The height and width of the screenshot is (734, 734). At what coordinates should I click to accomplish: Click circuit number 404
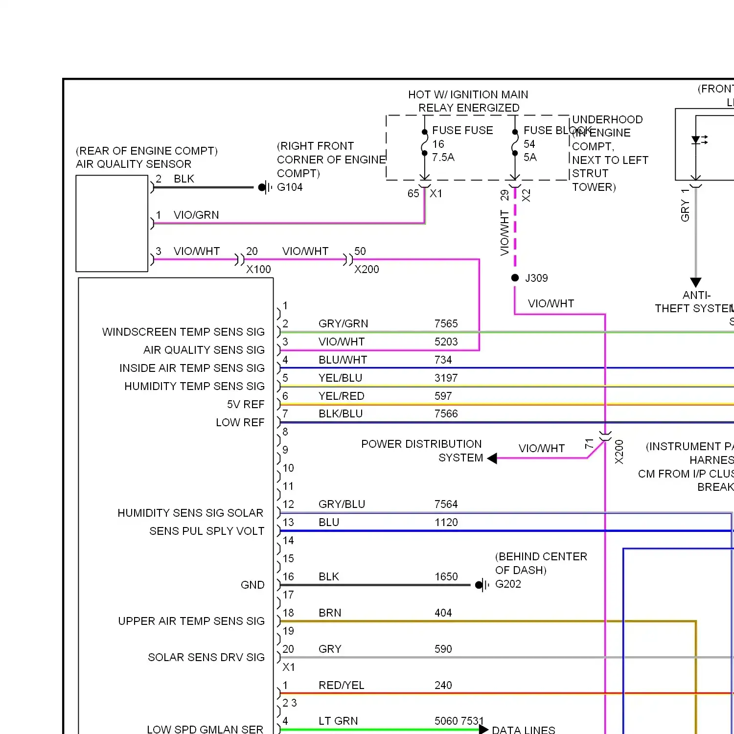[443, 613]
